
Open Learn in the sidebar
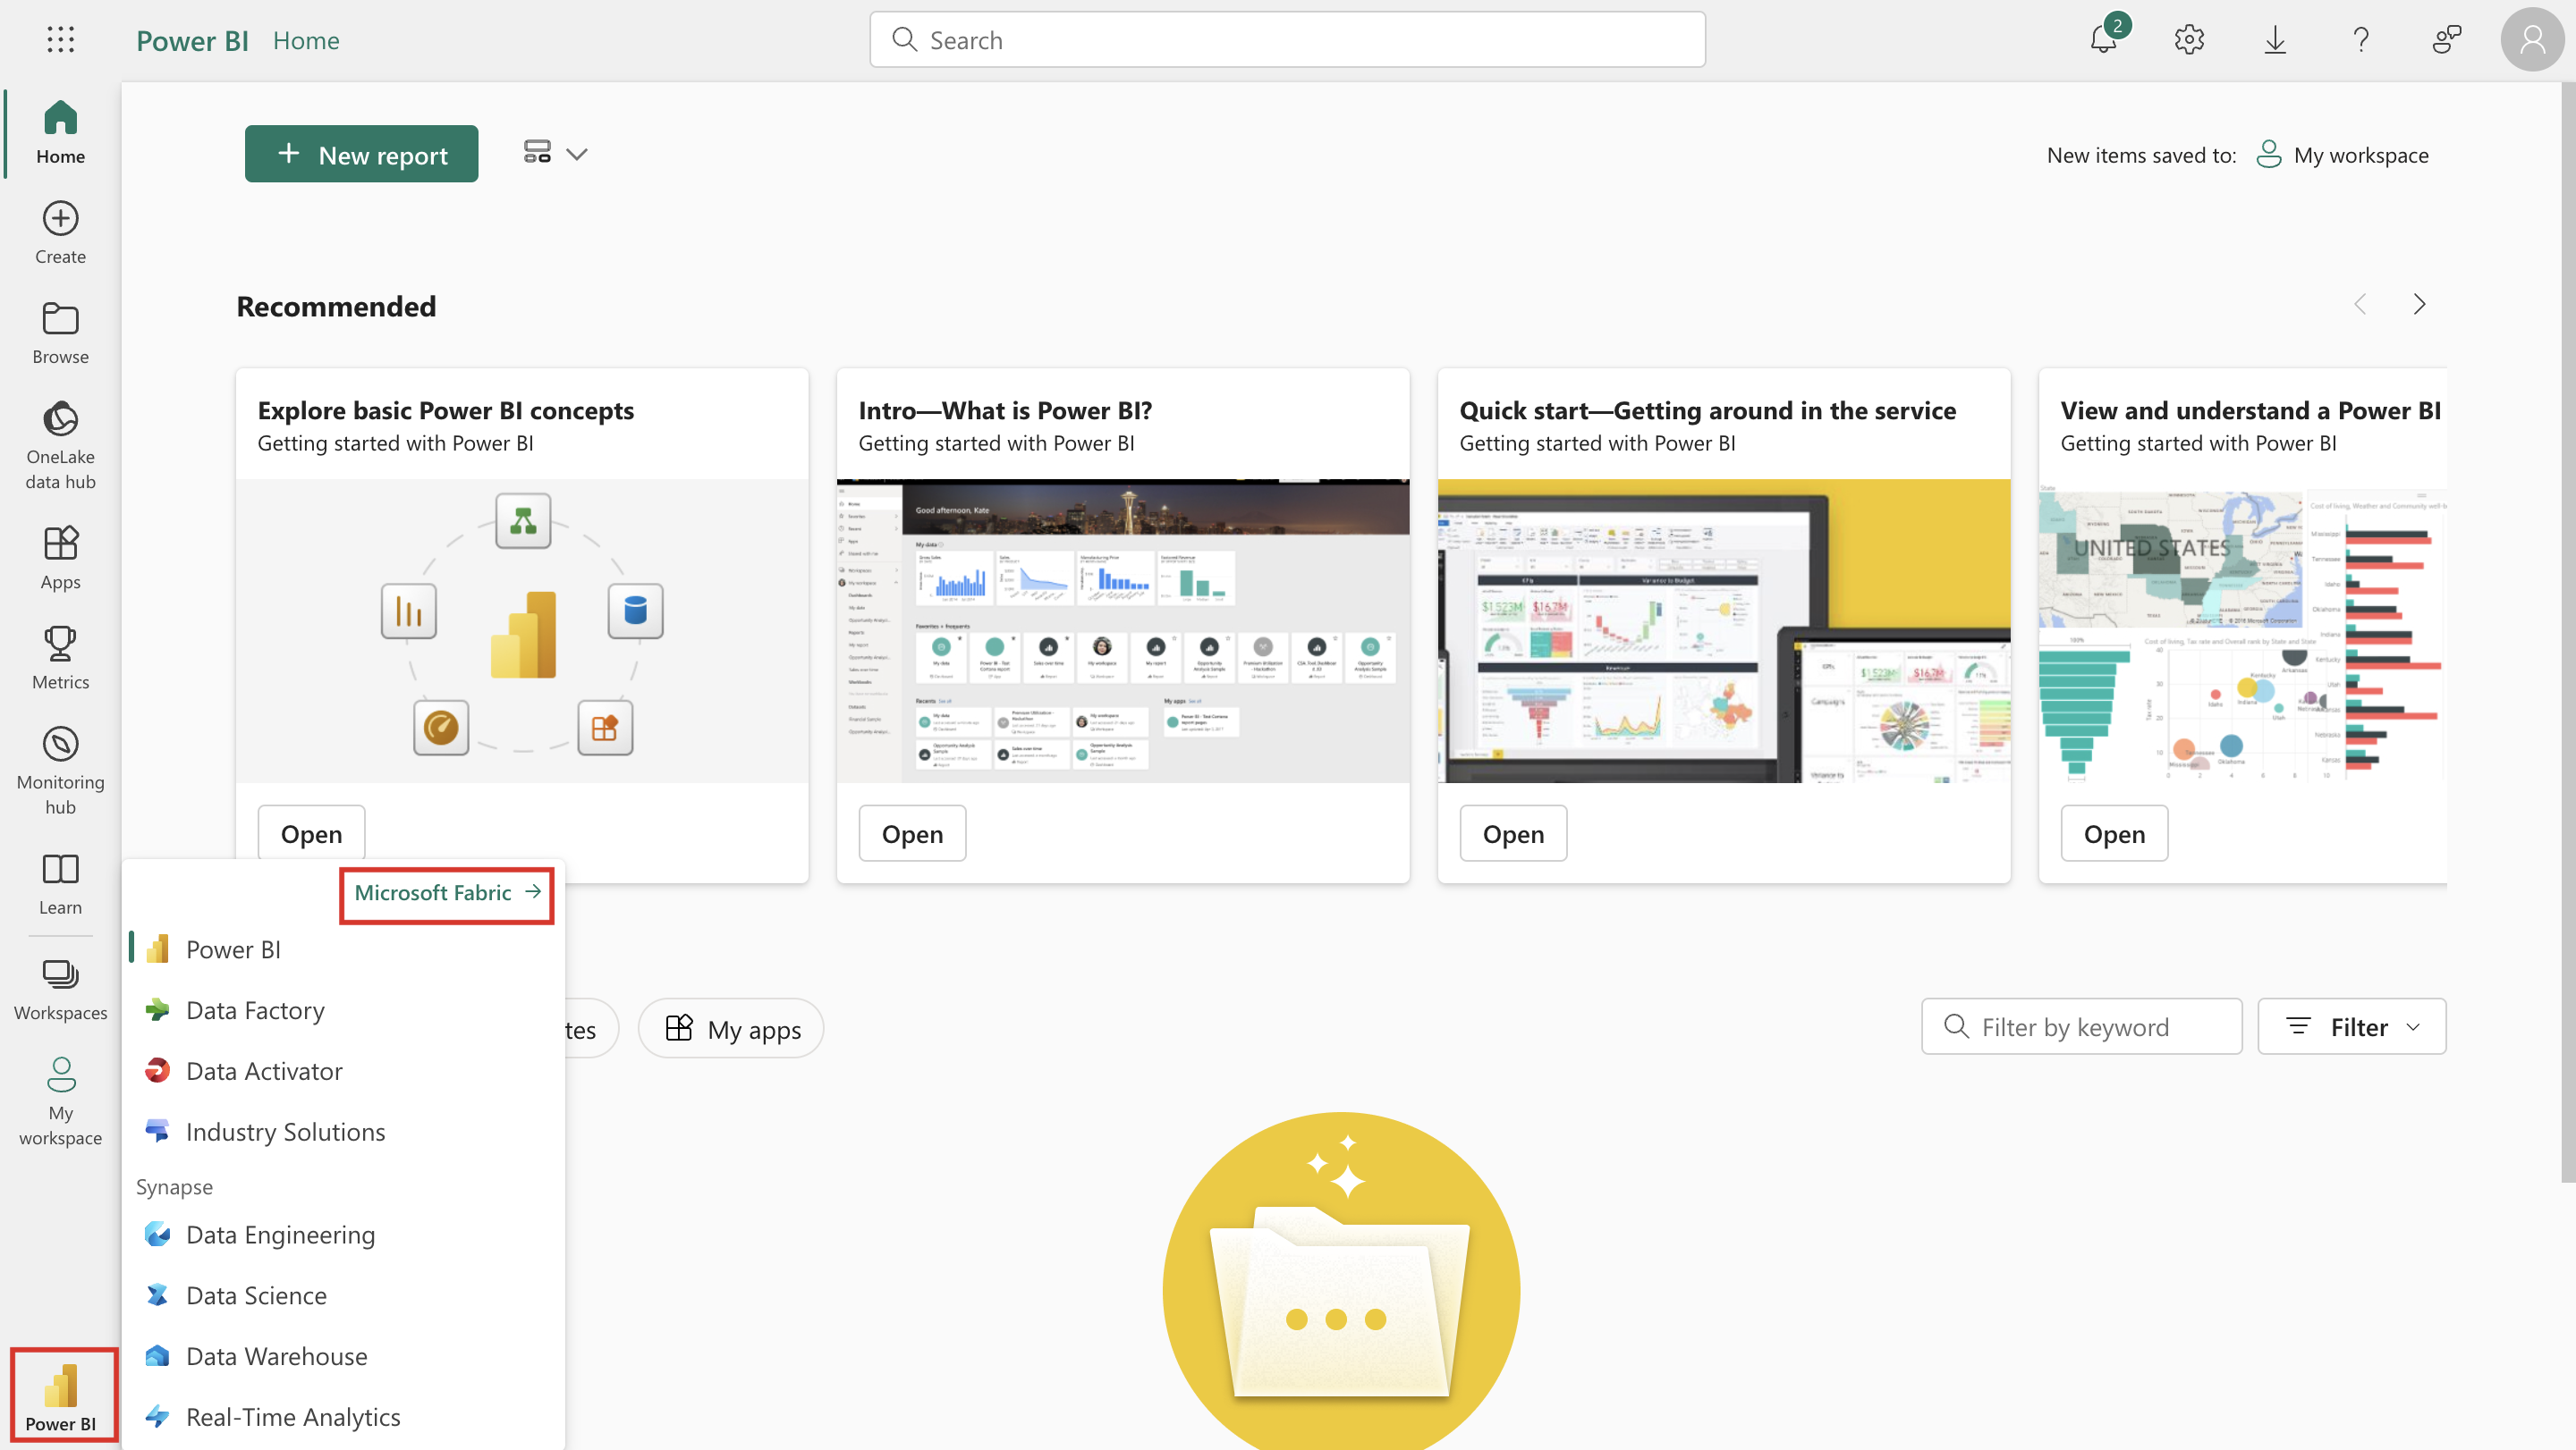[x=60, y=884]
